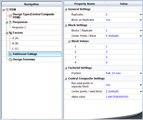Click the Design Summary icon
This screenshot has height=120, width=143.
[x=10, y=60]
